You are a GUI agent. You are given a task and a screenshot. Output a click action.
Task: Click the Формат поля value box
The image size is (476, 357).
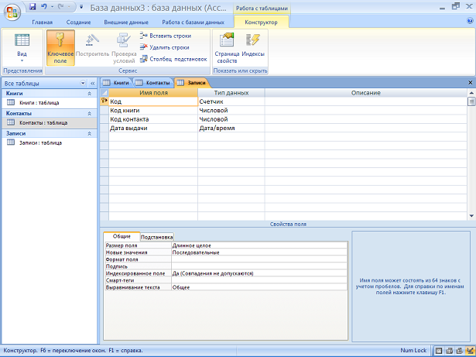coord(259,259)
